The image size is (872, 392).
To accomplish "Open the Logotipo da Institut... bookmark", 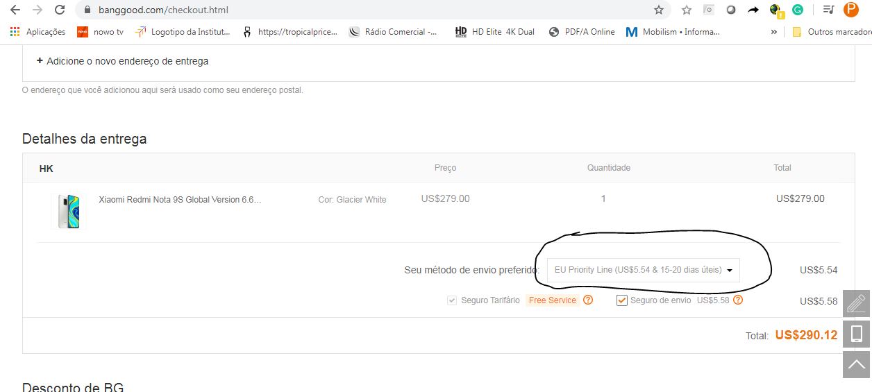I will click(183, 31).
